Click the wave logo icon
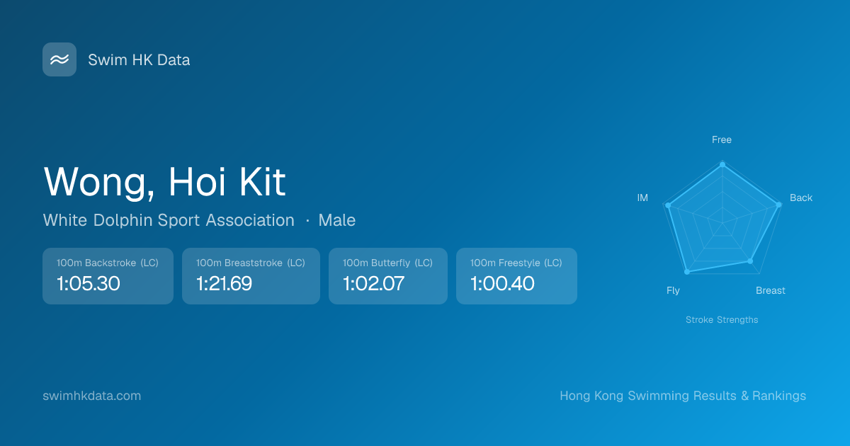The width and height of the screenshot is (850, 446). [59, 59]
